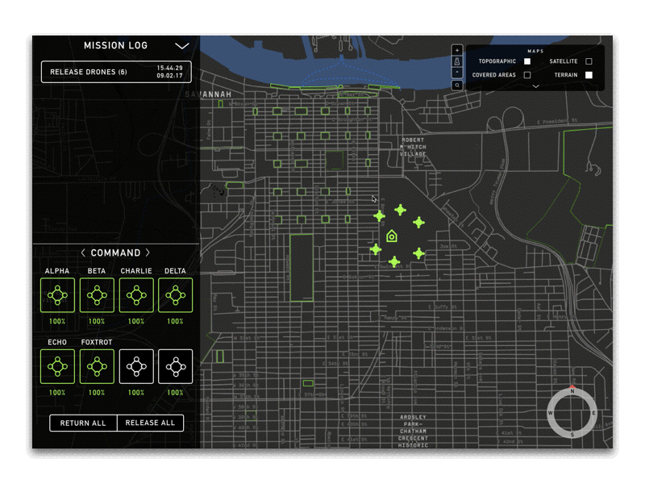Select the CHARLIE drone tile

coord(136,295)
